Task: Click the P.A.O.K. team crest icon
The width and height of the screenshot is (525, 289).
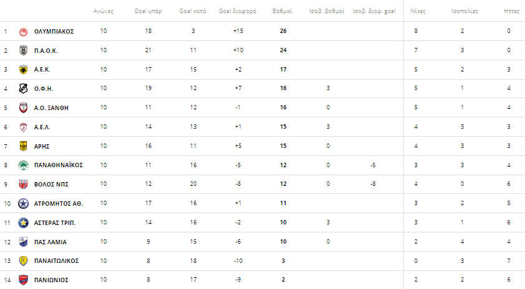Action: tap(23, 50)
